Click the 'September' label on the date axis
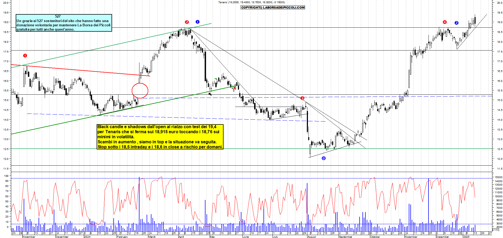 click(345, 237)
